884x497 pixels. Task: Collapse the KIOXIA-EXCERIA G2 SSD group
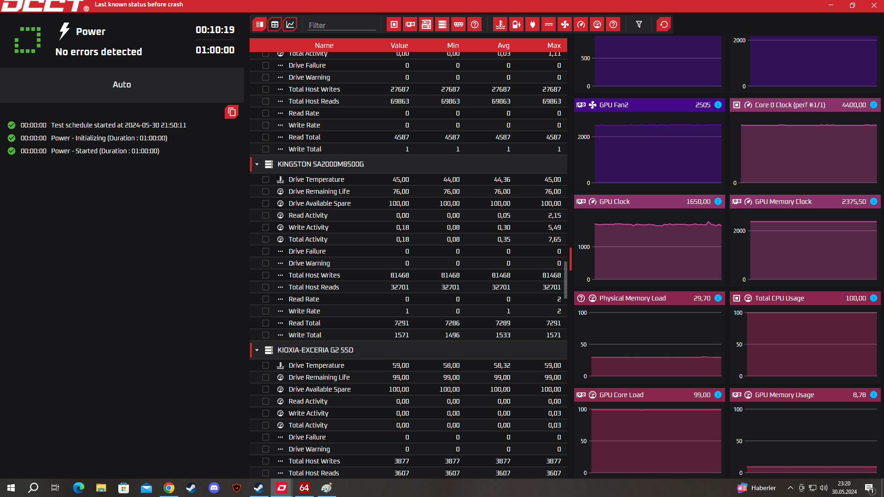(257, 350)
